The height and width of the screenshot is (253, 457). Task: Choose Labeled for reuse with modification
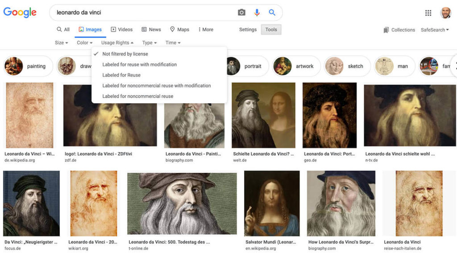[x=159, y=65]
